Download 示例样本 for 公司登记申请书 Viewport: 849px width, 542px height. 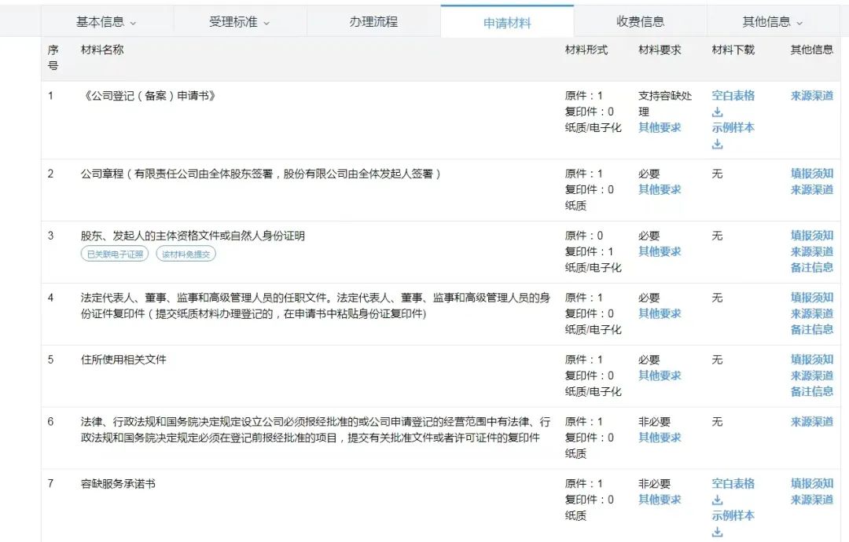(x=718, y=144)
